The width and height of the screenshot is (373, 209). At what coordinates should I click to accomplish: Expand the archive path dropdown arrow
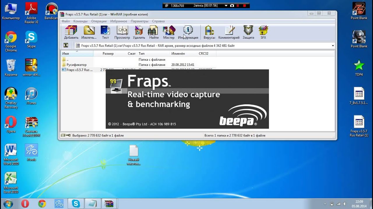point(333,46)
